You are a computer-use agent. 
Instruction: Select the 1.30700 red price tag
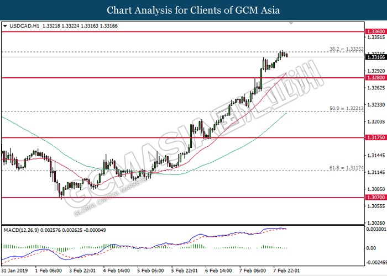click(375, 197)
